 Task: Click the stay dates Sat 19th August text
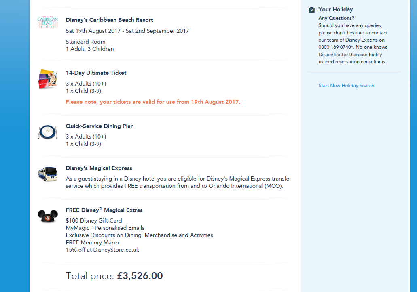(127, 31)
